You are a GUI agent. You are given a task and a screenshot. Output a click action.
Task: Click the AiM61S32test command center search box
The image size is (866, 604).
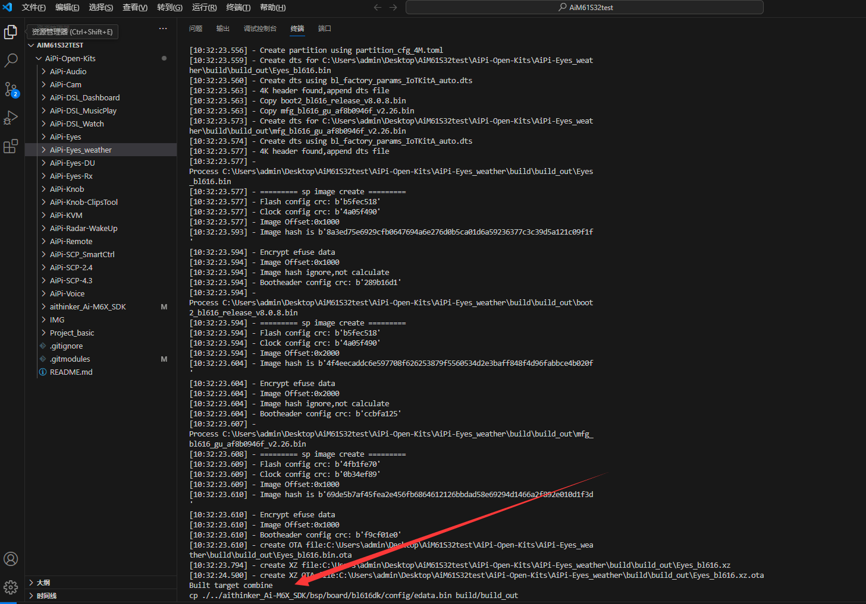(x=584, y=7)
